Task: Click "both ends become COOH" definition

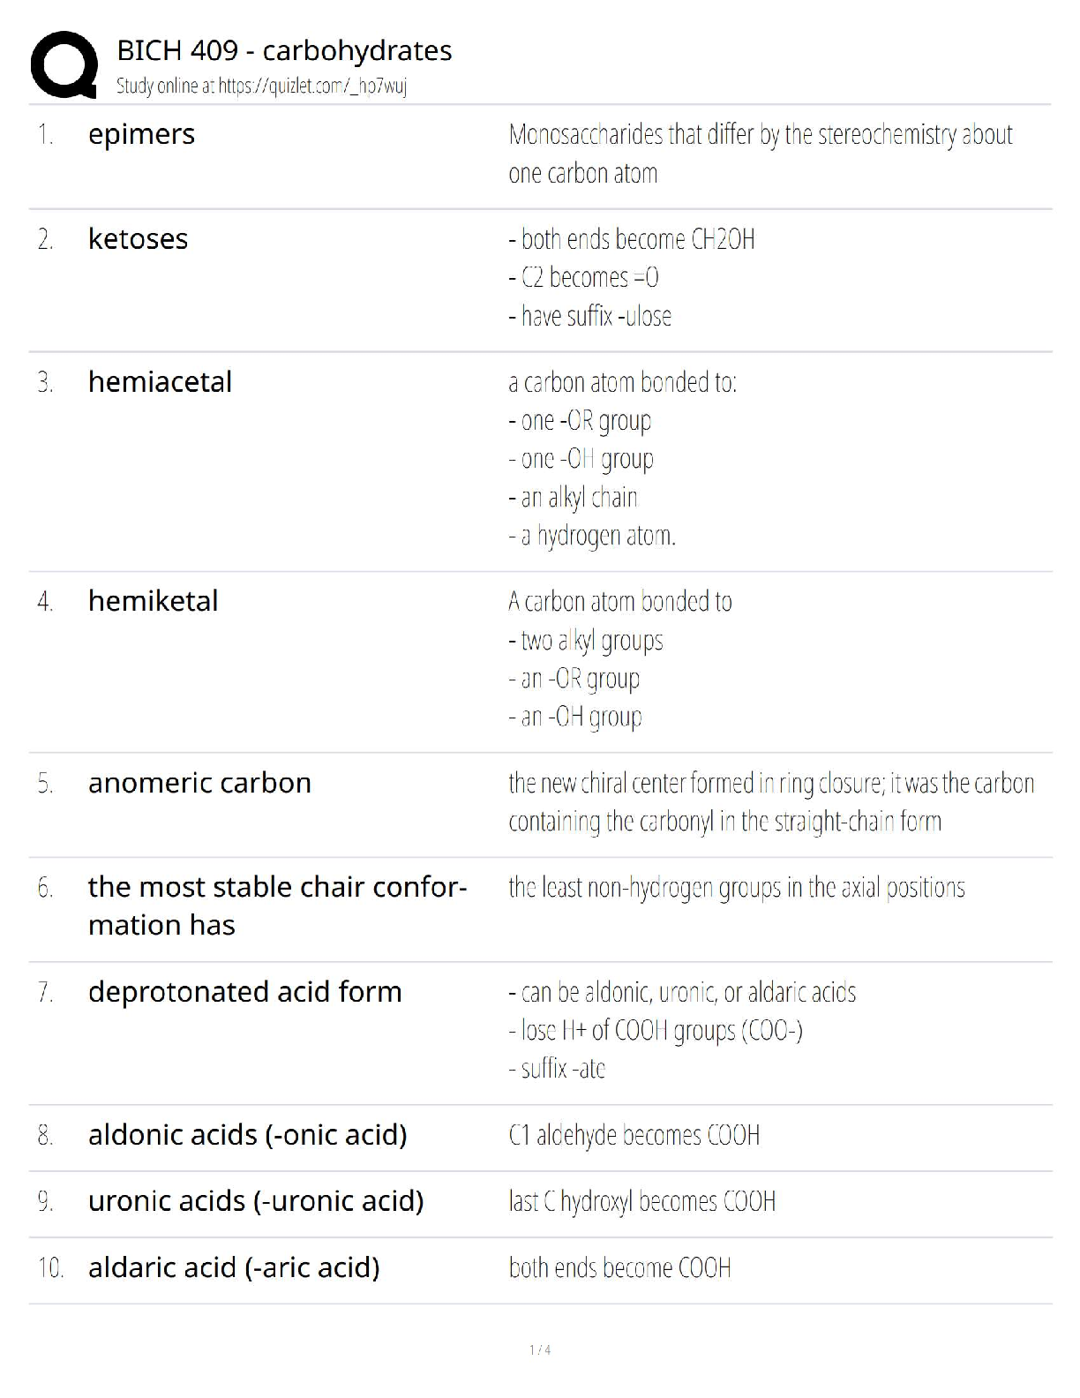Action: (619, 1268)
